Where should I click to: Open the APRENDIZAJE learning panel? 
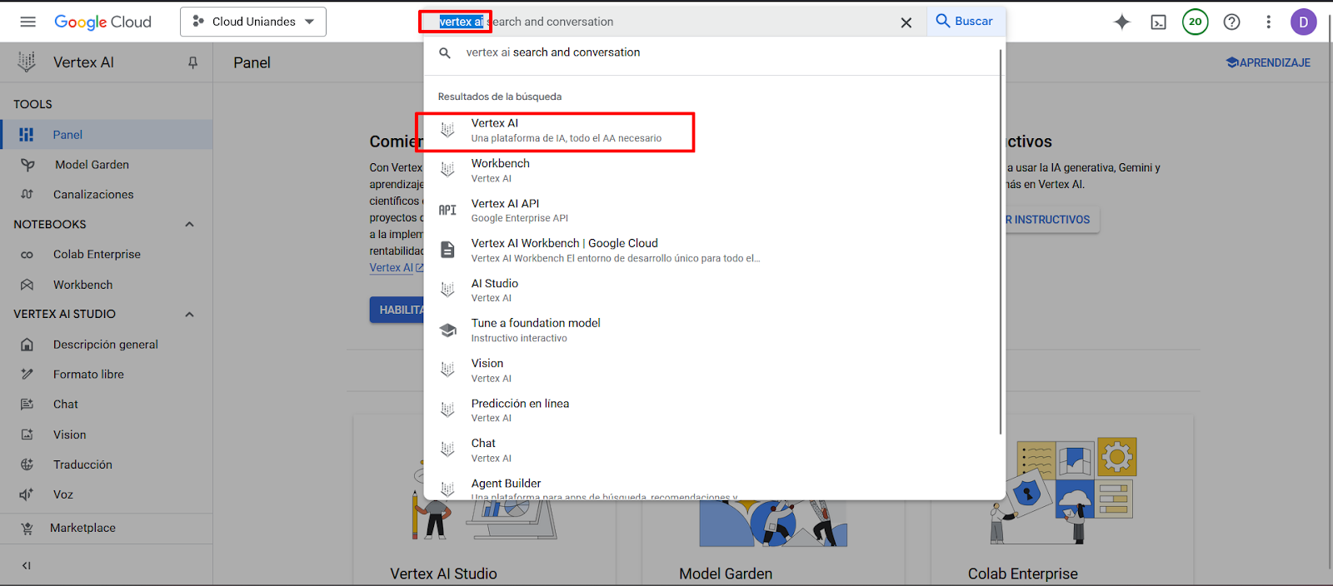(x=1268, y=62)
